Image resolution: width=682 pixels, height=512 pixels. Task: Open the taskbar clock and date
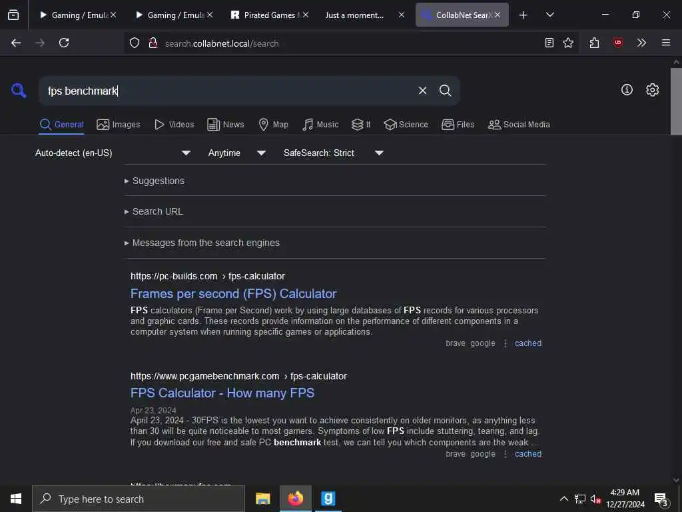[x=625, y=499]
